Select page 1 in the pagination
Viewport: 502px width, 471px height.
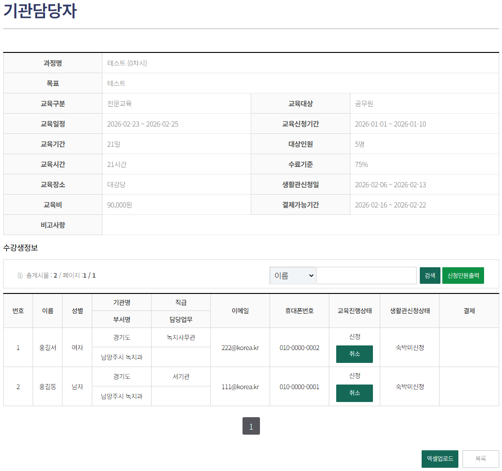click(251, 426)
